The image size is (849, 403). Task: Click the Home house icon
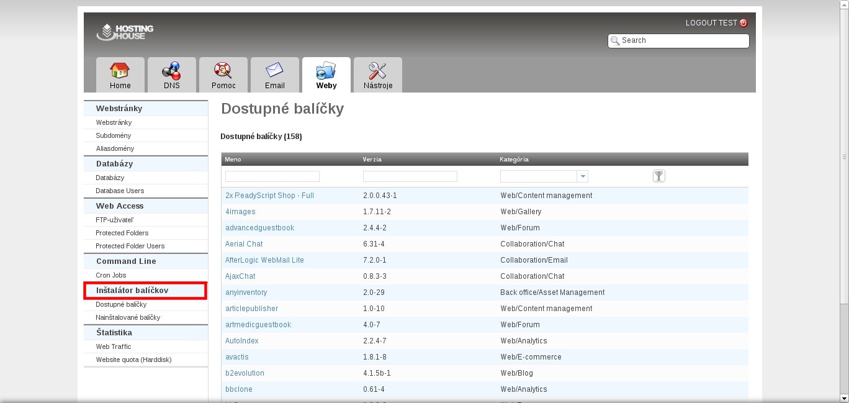(x=120, y=70)
